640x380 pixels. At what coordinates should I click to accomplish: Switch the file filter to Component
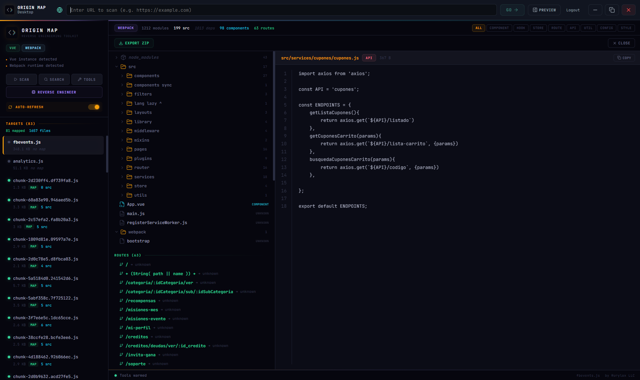click(499, 28)
